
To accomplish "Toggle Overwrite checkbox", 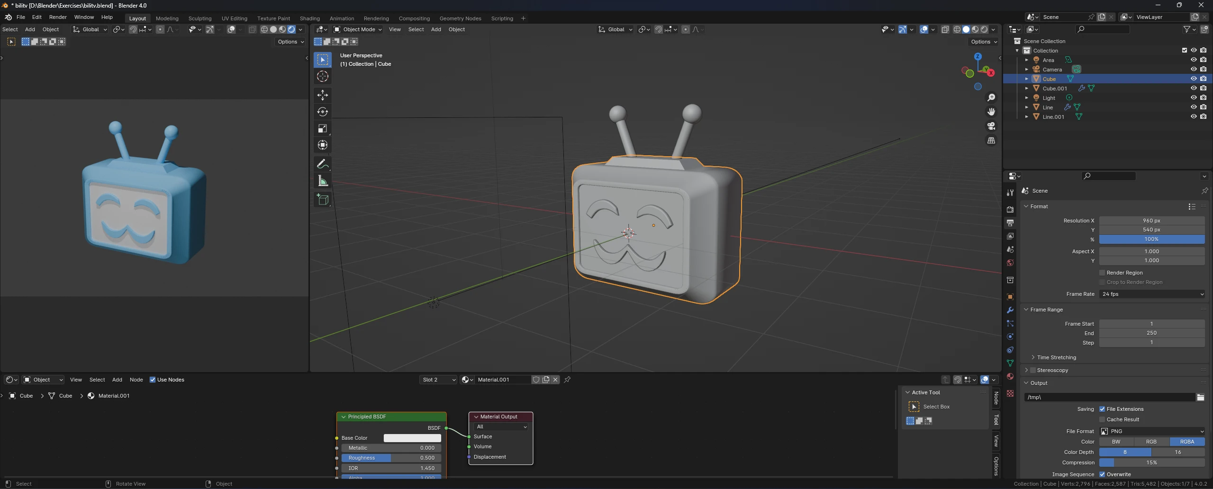I will [x=1102, y=474].
